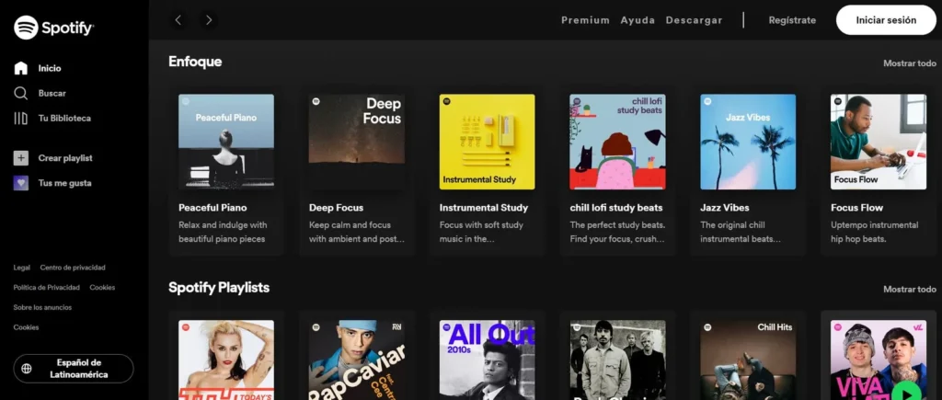Image resolution: width=942 pixels, height=400 pixels.
Task: Click the Deep Focus title text
Action: point(337,208)
